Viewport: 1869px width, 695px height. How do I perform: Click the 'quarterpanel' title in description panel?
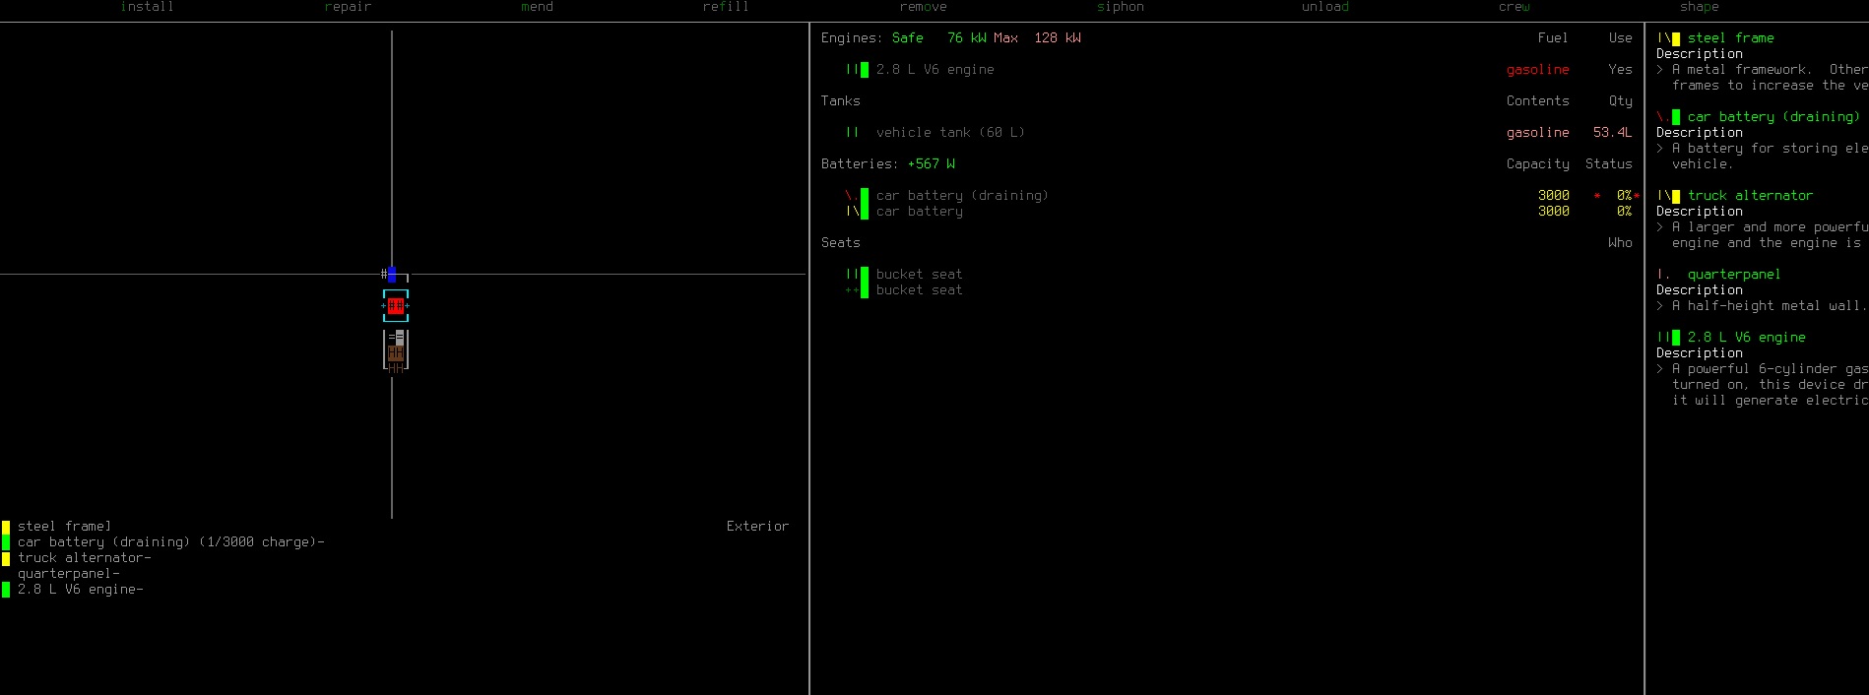tap(1735, 275)
